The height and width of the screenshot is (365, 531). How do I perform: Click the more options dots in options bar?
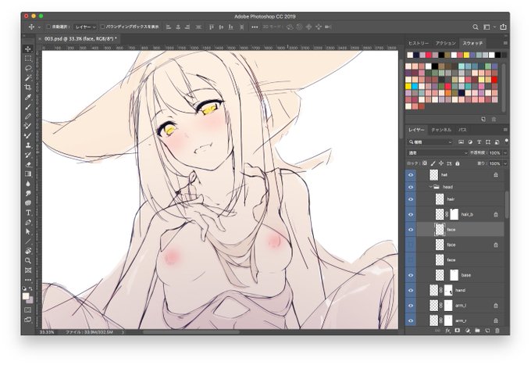point(255,27)
